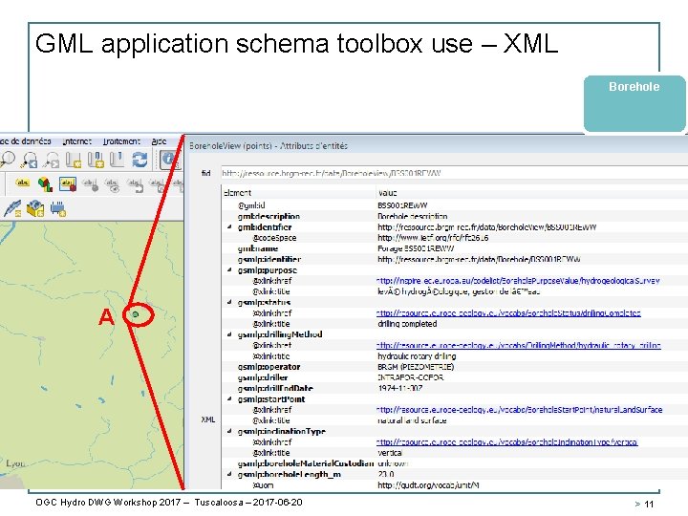The height and width of the screenshot is (516, 688).
Task: Click the fid URL field
Action: (454, 173)
